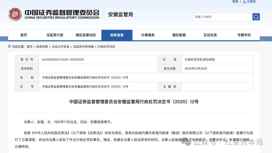Open the 互动交流 navigation tab
The image size is (272, 153).
(x=210, y=35)
